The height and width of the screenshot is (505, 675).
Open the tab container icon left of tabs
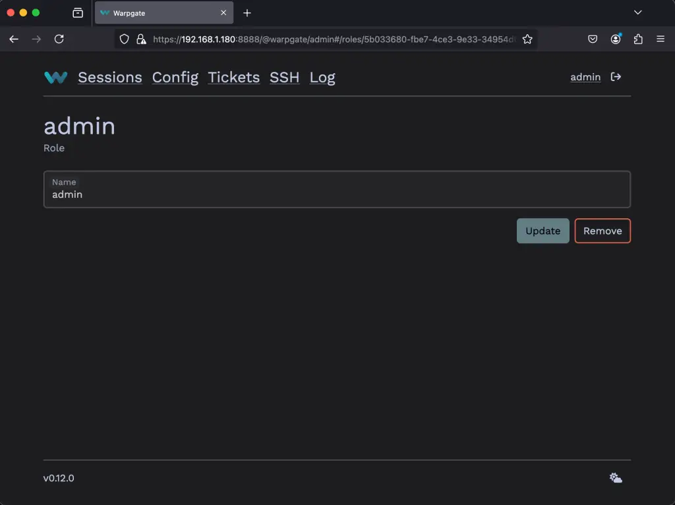point(77,13)
